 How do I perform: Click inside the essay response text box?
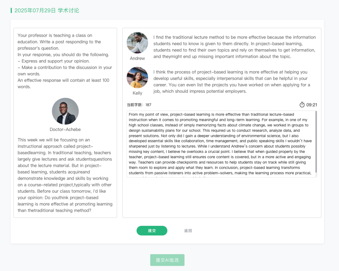pyautogui.click(x=220, y=144)
